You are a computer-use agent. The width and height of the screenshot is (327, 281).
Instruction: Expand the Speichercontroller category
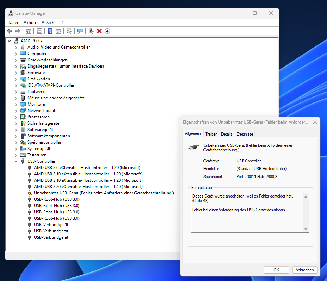pos(16,142)
